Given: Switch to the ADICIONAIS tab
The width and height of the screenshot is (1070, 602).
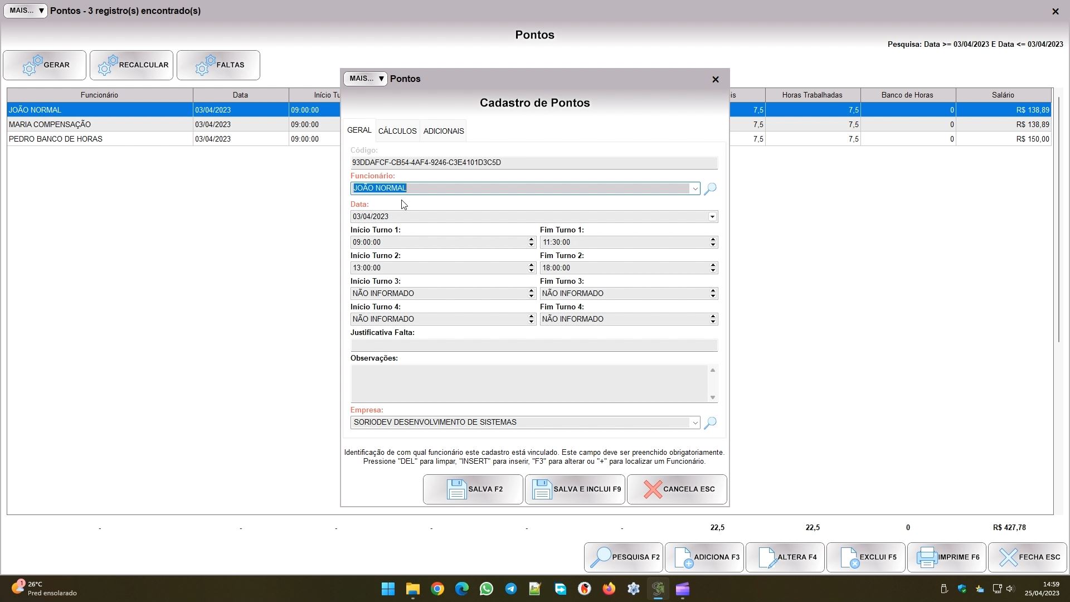Looking at the screenshot, I should tap(444, 132).
